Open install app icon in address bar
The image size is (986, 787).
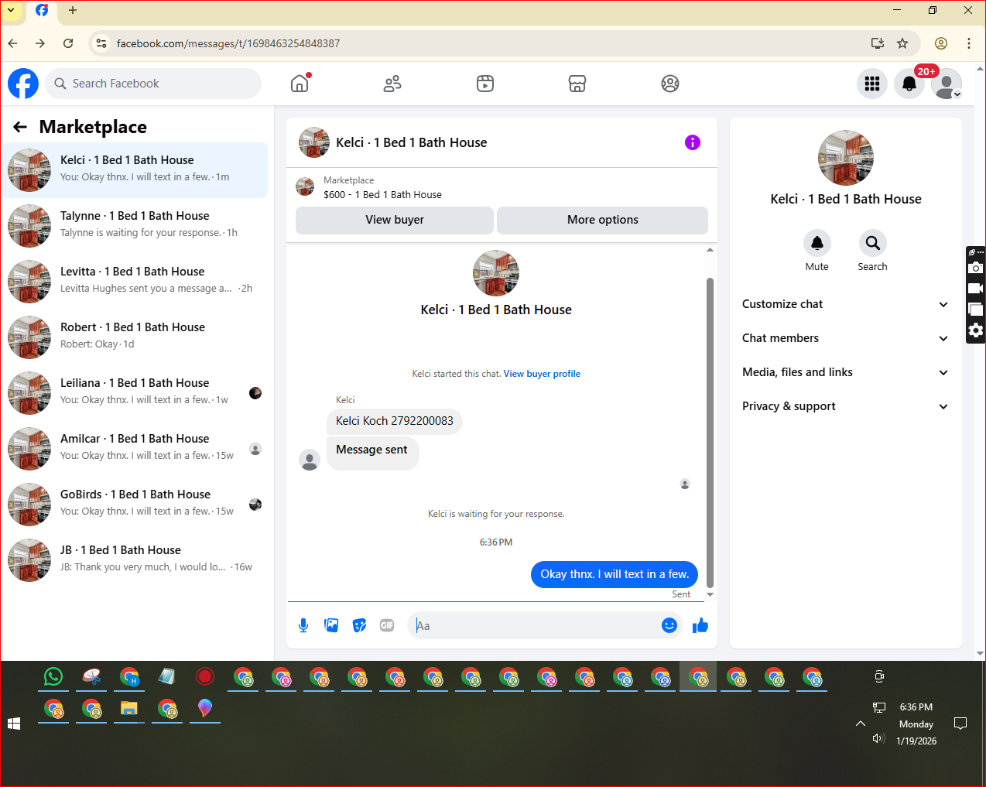tap(878, 43)
